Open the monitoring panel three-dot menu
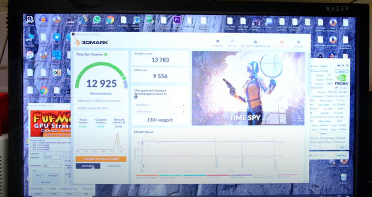 coord(301,132)
